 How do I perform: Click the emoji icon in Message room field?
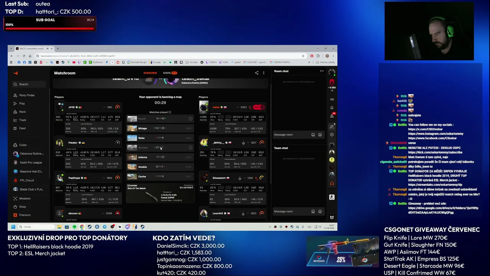[320, 135]
